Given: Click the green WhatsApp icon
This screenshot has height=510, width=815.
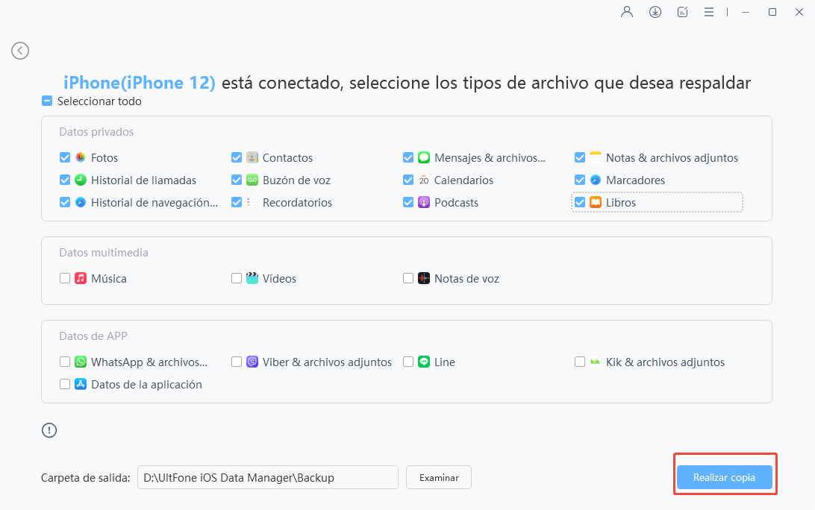Looking at the screenshot, I should (x=81, y=362).
